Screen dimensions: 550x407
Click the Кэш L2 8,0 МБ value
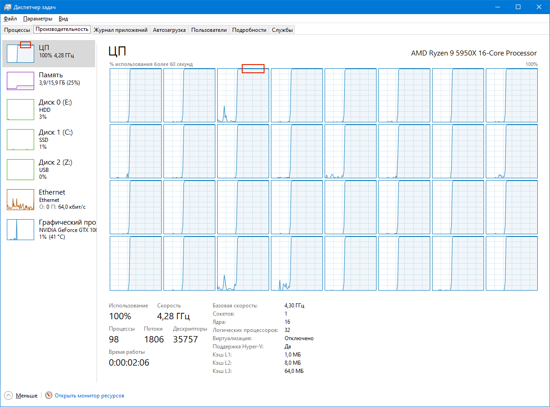point(293,363)
